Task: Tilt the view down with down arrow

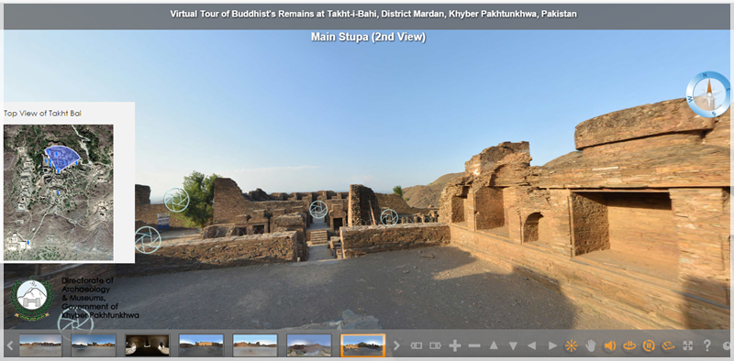Action: click(x=513, y=346)
